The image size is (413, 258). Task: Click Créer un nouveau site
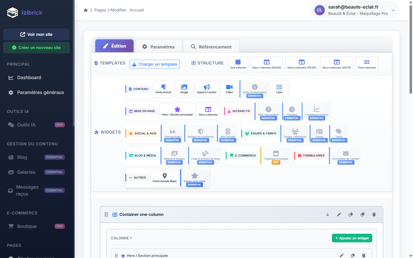[36, 48]
